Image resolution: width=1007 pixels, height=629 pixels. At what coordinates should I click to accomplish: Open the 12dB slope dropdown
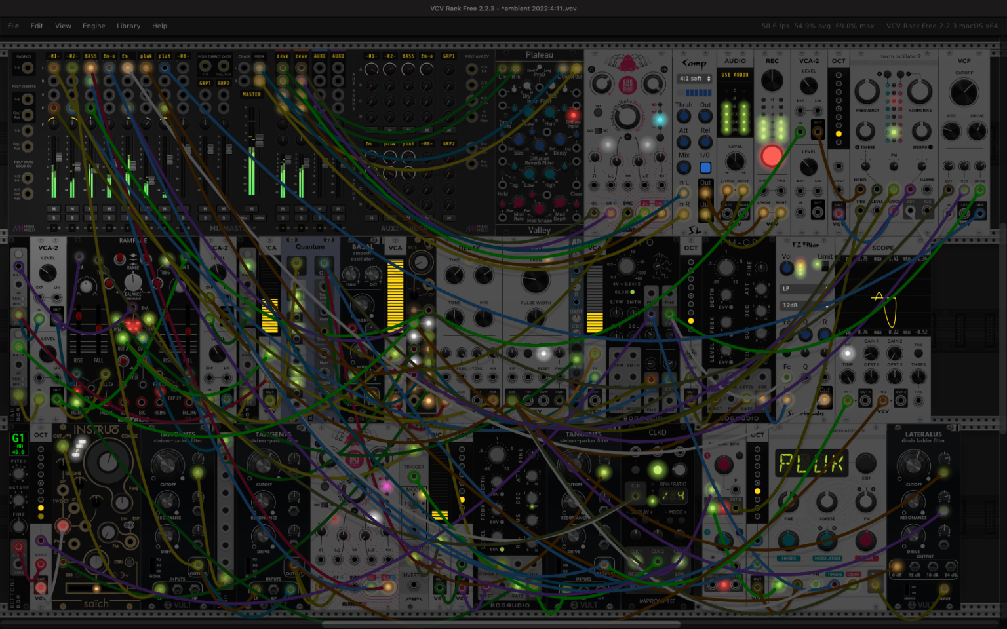pyautogui.click(x=805, y=305)
